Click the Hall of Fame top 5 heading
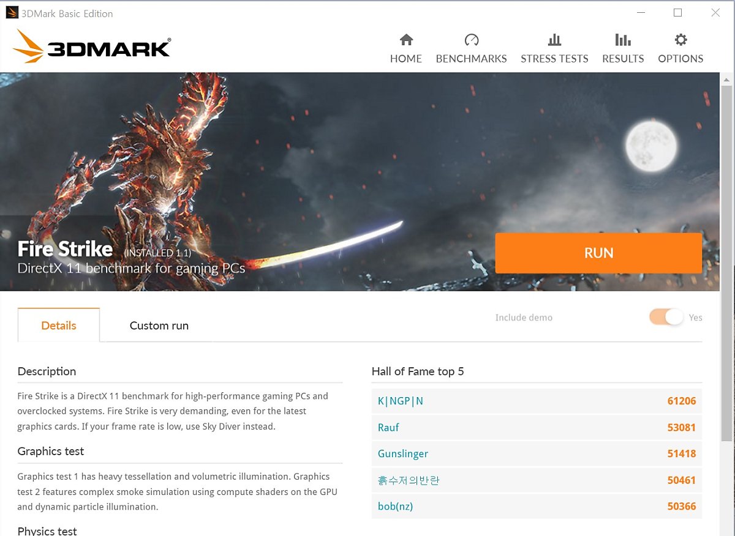735x536 pixels. 418,371
